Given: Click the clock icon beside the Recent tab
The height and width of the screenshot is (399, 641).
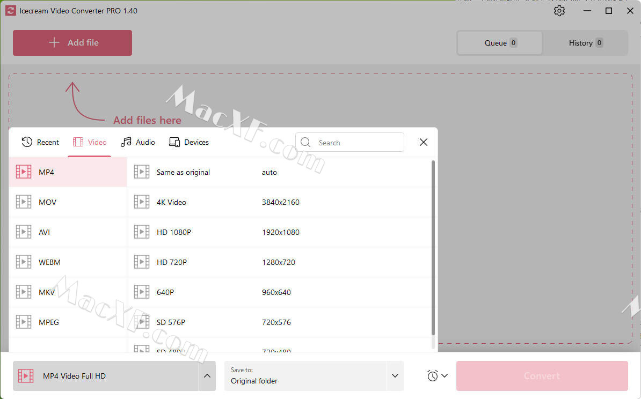Looking at the screenshot, I should point(27,142).
